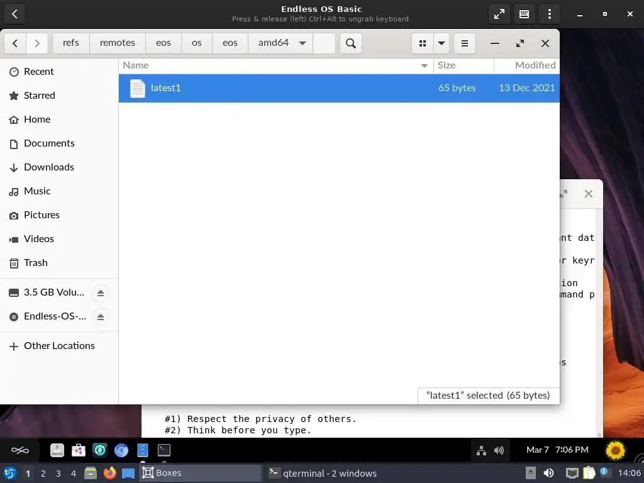This screenshot has width=644, height=483.
Task: Open the host file manager launcher
Action: pos(91,473)
